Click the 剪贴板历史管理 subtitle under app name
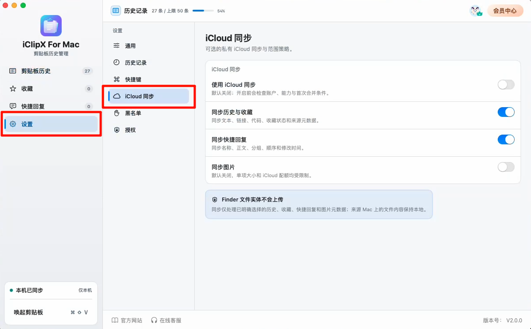531x329 pixels. click(x=51, y=54)
